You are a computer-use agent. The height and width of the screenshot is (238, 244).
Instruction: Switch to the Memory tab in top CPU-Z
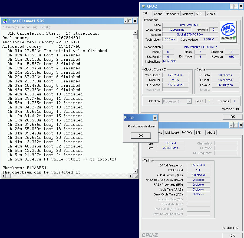(187, 14)
